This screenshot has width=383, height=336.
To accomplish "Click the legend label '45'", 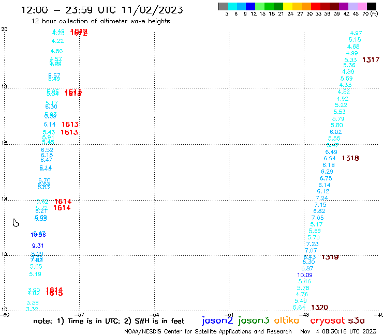I will [356, 14].
